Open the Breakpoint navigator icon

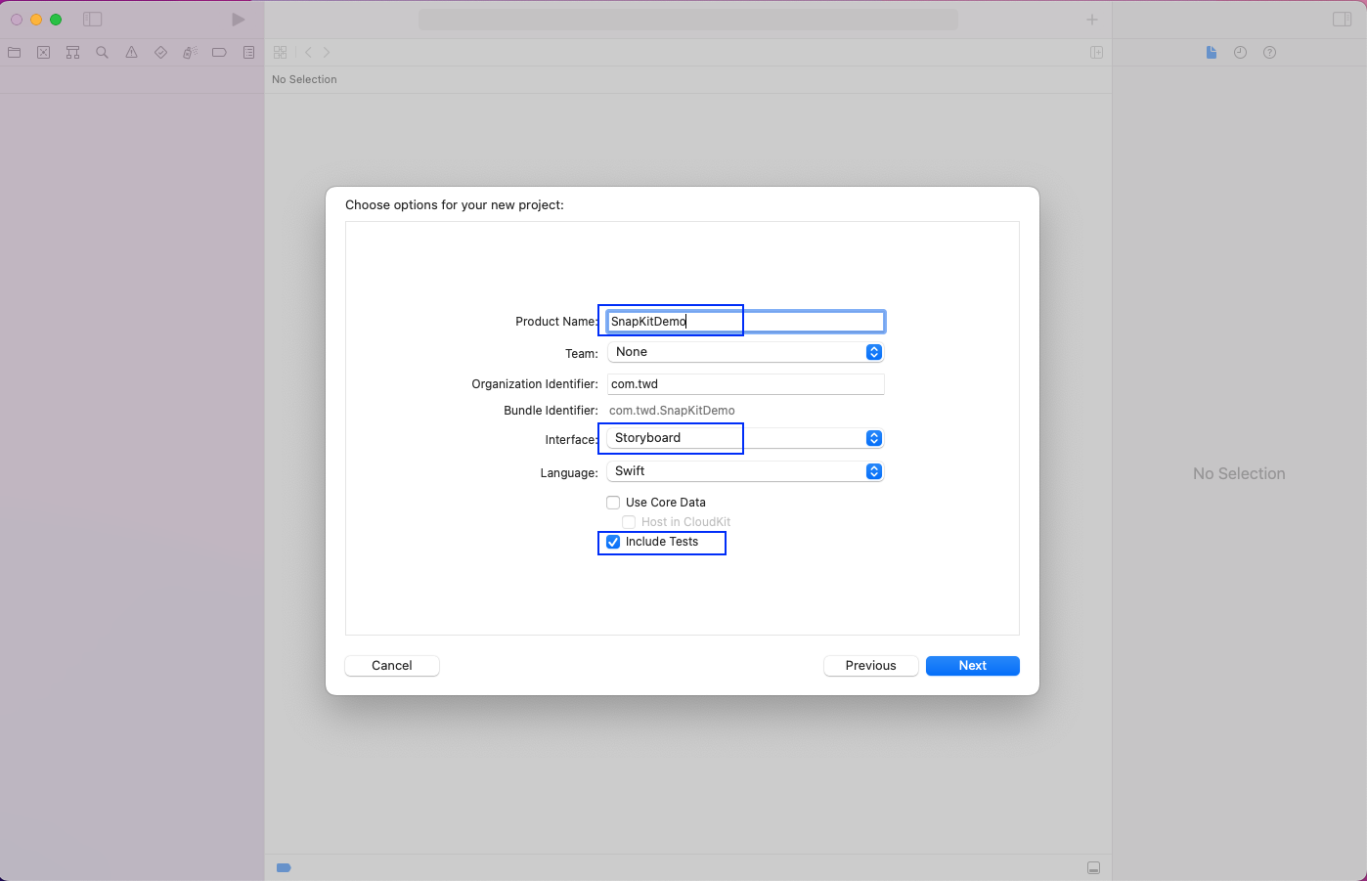coord(219,53)
